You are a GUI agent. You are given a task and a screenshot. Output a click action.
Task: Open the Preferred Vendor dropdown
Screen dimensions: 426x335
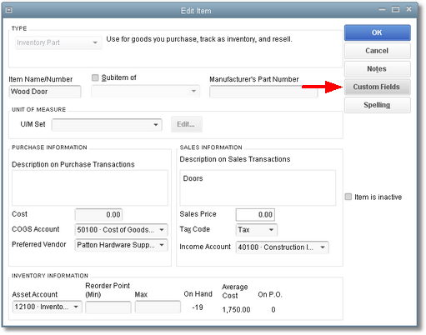coord(122,245)
